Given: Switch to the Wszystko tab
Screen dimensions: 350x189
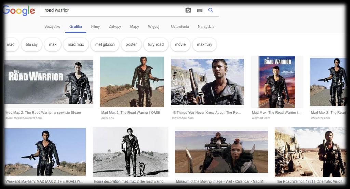Looking at the screenshot, I should [x=52, y=27].
